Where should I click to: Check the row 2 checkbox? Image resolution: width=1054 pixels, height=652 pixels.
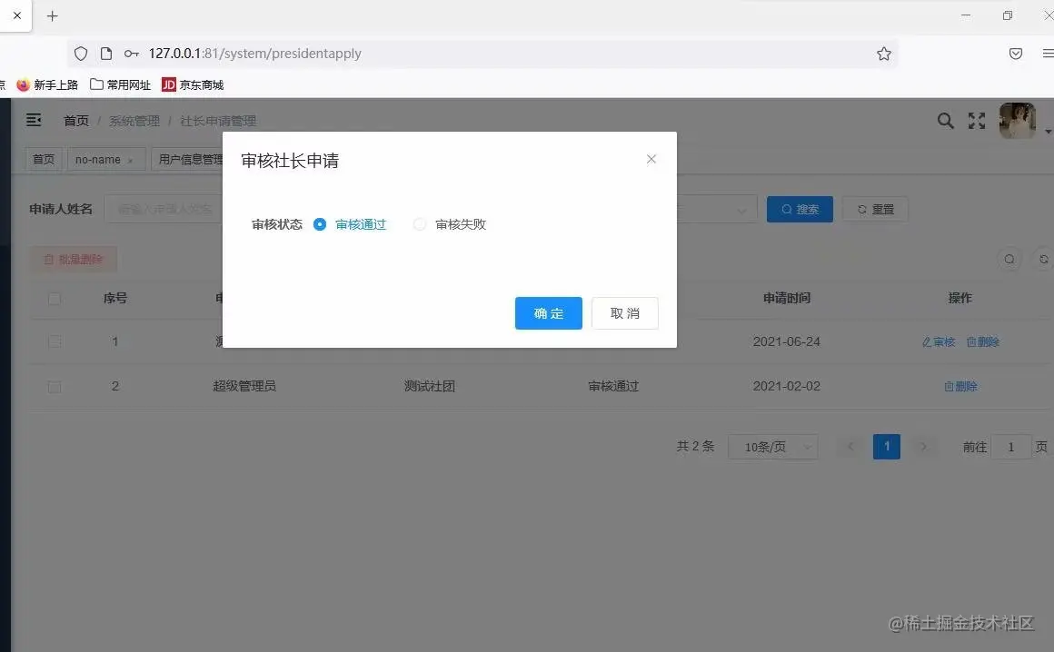pyautogui.click(x=55, y=386)
